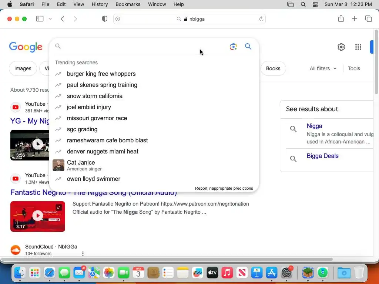Open App Store from the Dock

[x=272, y=273]
